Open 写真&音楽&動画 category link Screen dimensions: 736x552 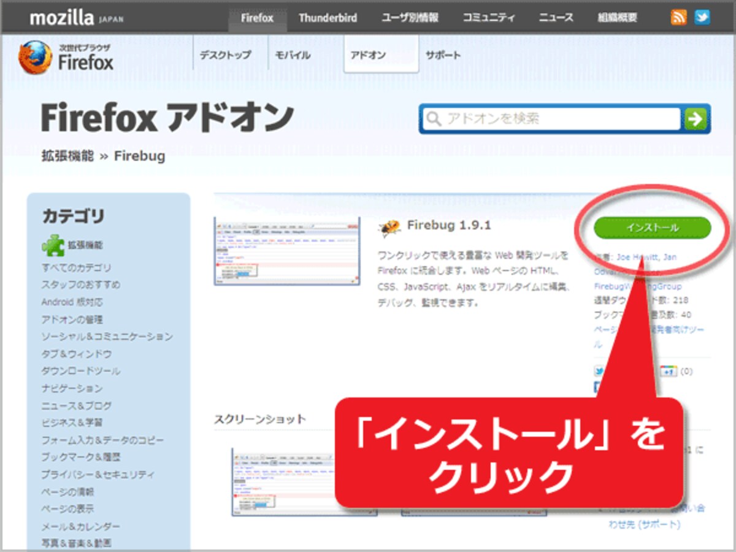[x=77, y=543]
